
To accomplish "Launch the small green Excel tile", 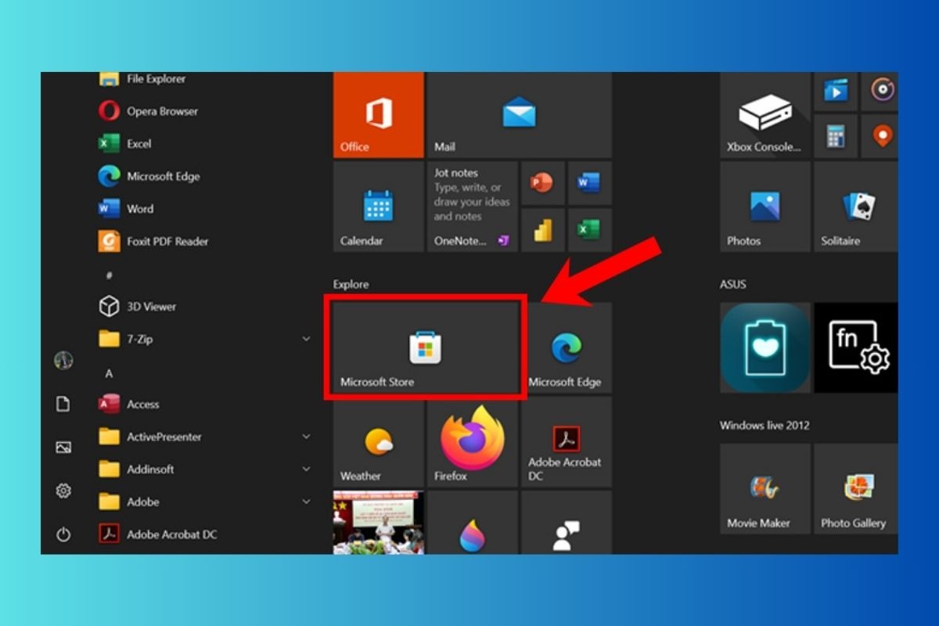I will 588,230.
